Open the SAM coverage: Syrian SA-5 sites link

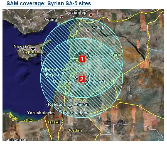coord(48,4)
